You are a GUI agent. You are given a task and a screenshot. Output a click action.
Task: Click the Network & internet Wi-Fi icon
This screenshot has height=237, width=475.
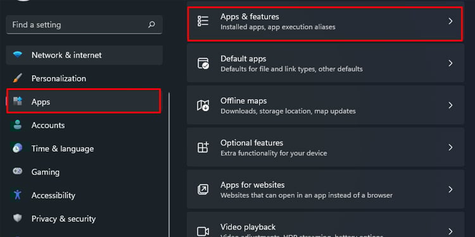(x=17, y=55)
